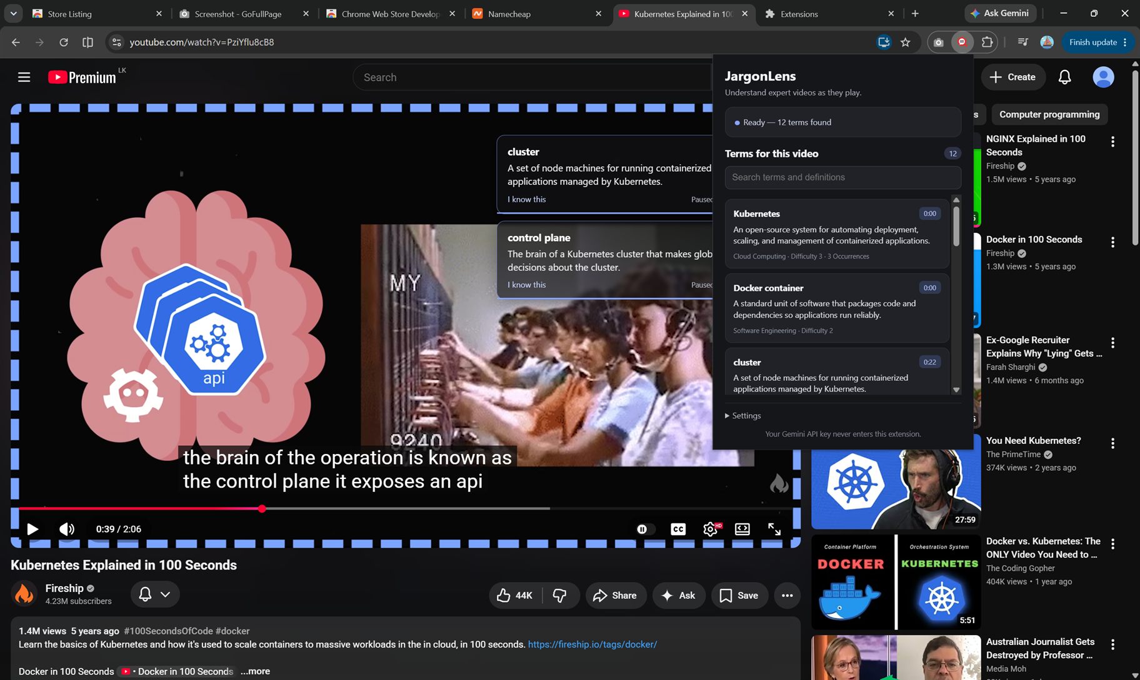The image size is (1140, 680).
Task: Open the YouTube account avatar menu
Action: click(x=1103, y=77)
